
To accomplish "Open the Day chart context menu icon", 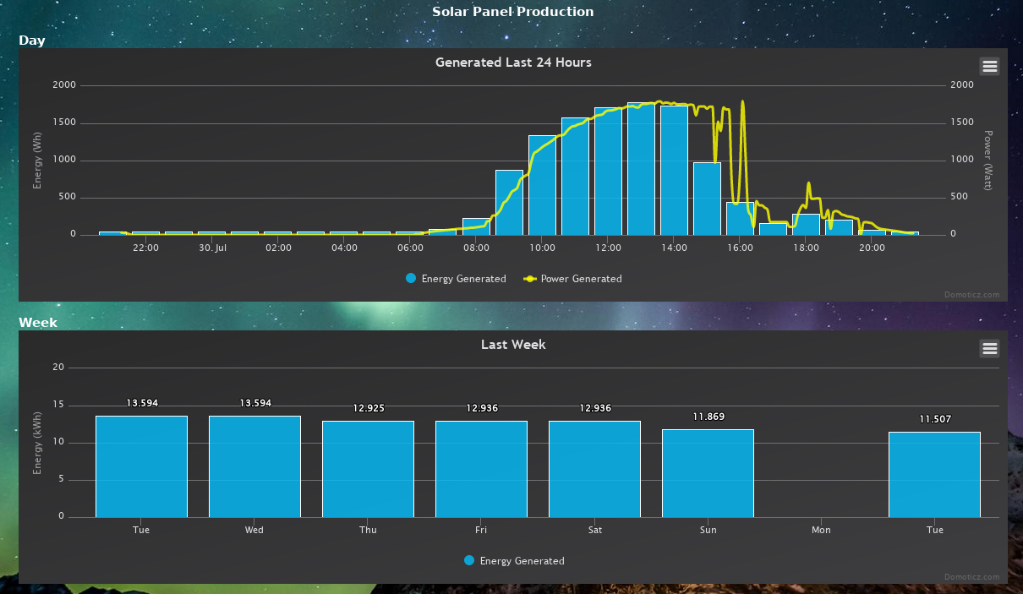I will pos(989,66).
